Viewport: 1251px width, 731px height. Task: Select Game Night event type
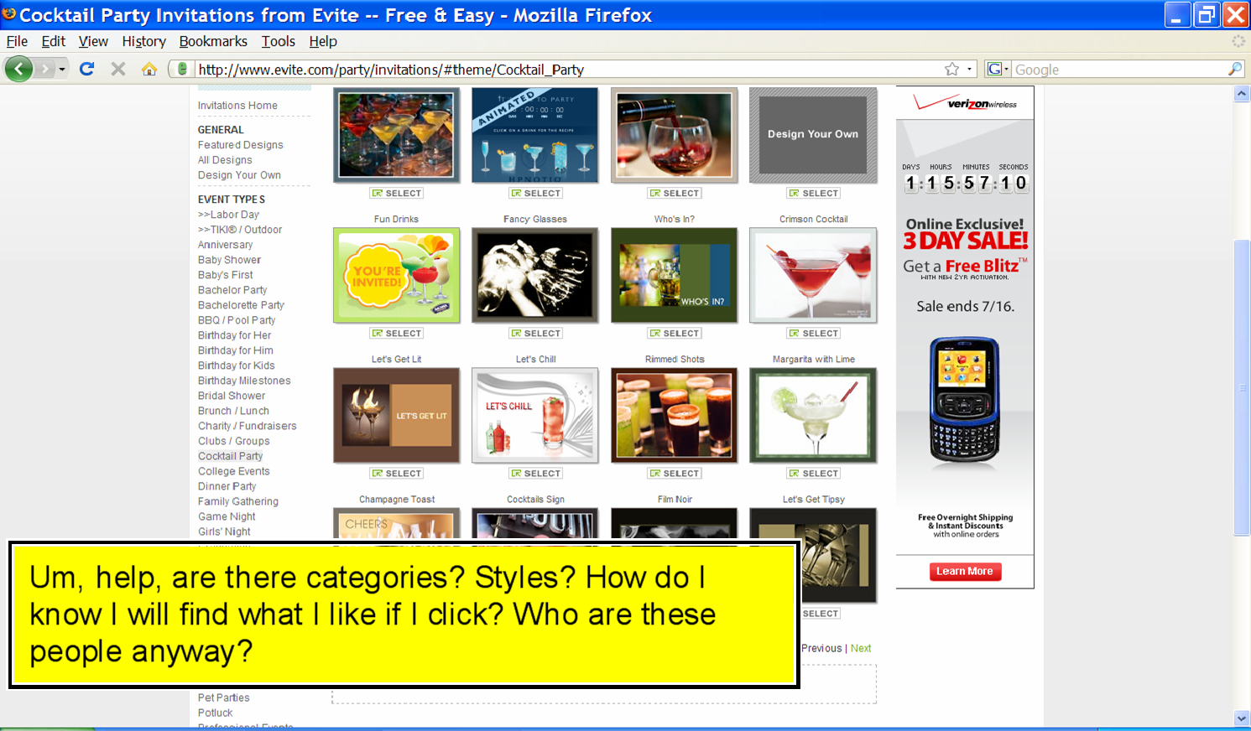point(227,516)
